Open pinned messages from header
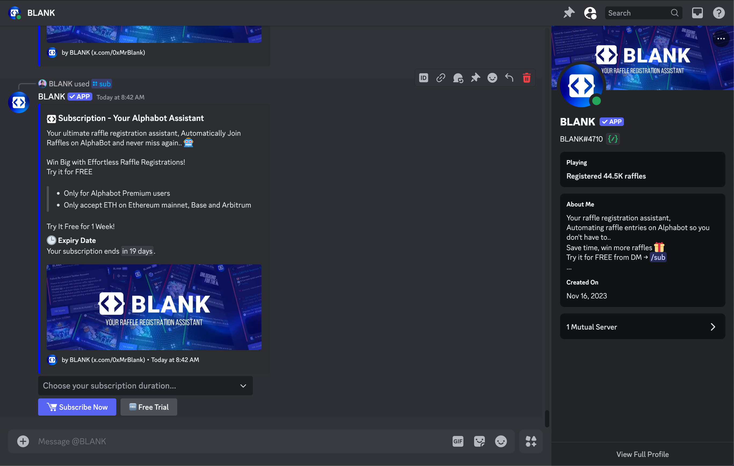This screenshot has width=734, height=466. pos(569,13)
